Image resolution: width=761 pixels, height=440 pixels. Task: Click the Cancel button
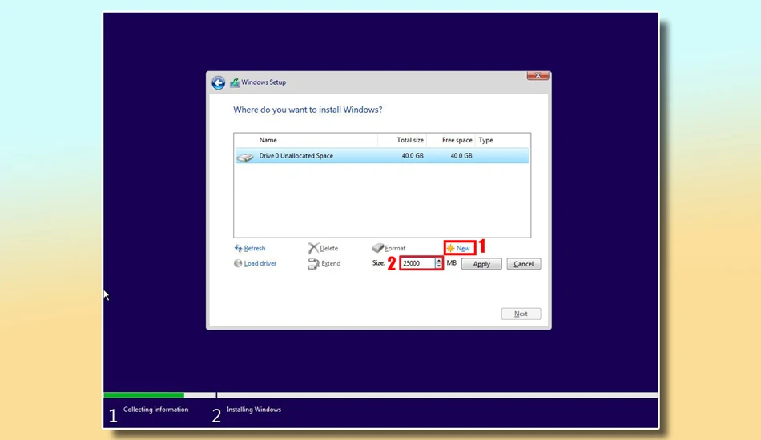click(524, 264)
